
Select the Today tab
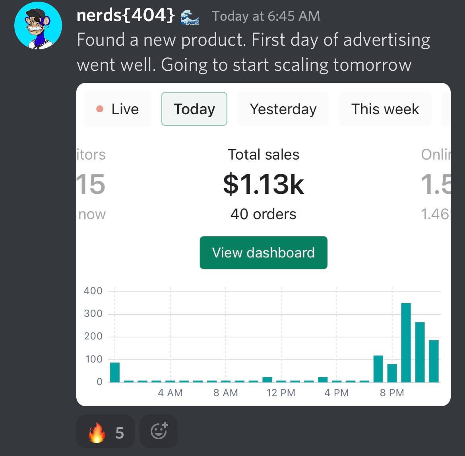point(194,109)
